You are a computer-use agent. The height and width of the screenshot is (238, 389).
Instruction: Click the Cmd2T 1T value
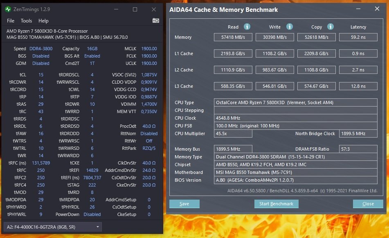coord(92,63)
